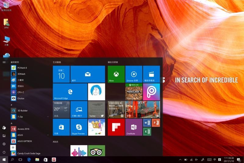Viewport: 244px width, 163px height.
Task: Open the Minecraft game tile
Action: coord(134,92)
